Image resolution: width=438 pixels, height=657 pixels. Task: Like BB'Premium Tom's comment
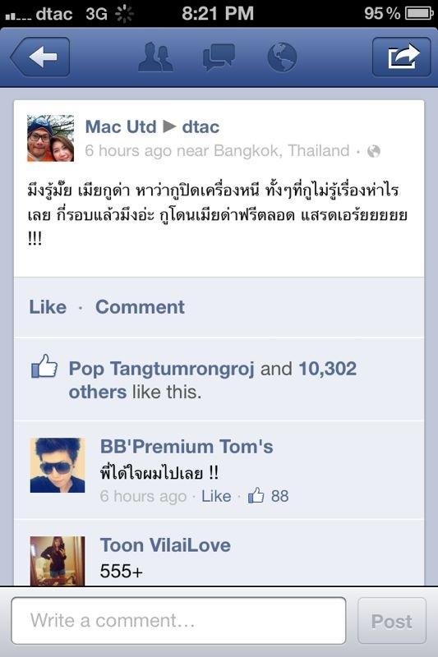216,496
